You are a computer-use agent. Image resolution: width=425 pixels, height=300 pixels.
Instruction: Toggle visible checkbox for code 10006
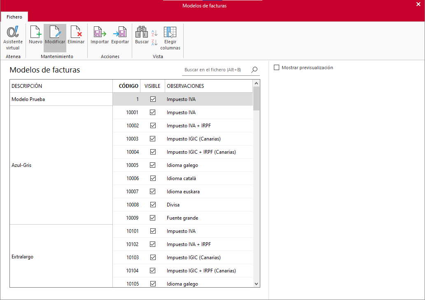pos(153,178)
